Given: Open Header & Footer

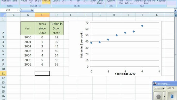Looking at the screenshot, I should 129,2.
